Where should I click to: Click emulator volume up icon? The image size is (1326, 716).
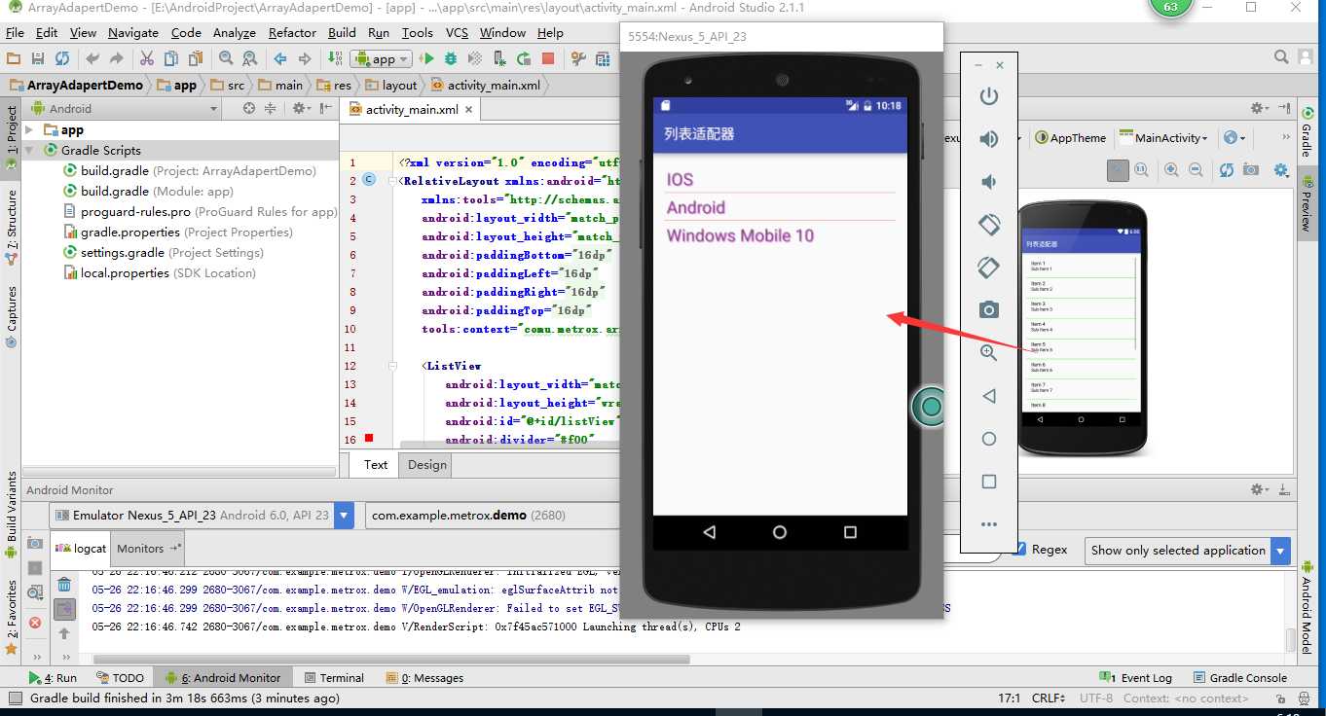988,139
